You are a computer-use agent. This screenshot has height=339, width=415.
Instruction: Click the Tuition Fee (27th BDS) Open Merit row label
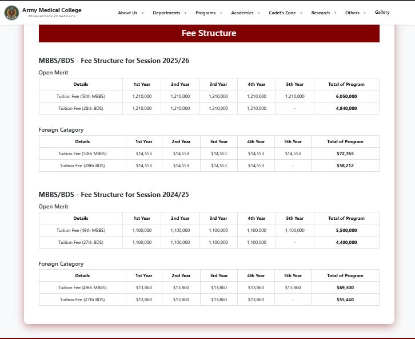click(81, 242)
